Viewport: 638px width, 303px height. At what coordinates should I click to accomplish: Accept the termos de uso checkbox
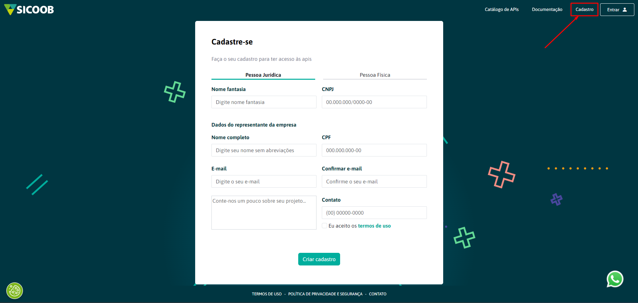coord(324,226)
